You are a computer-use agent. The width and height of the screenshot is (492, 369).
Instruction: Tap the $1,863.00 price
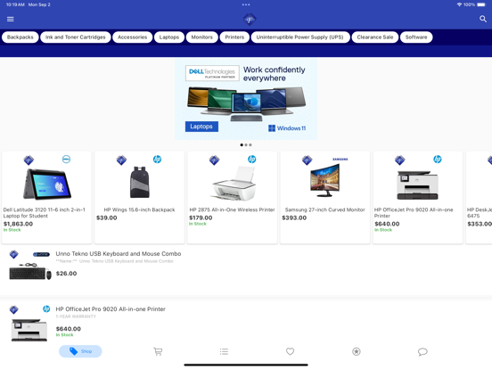[x=18, y=224]
